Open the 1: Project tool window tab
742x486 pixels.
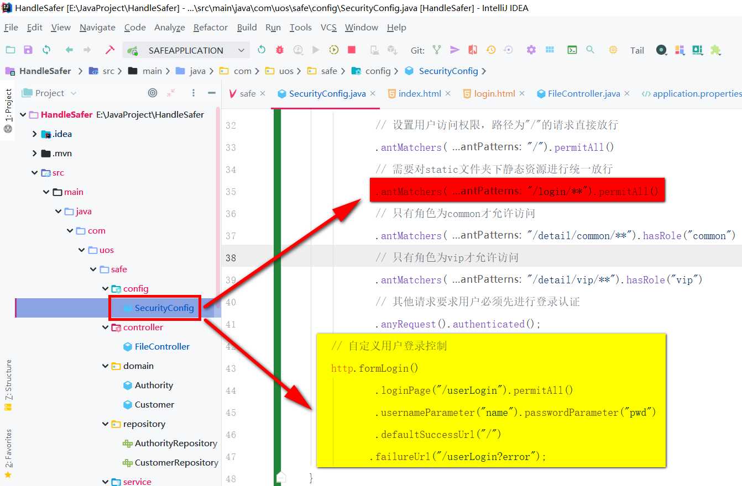coord(8,105)
